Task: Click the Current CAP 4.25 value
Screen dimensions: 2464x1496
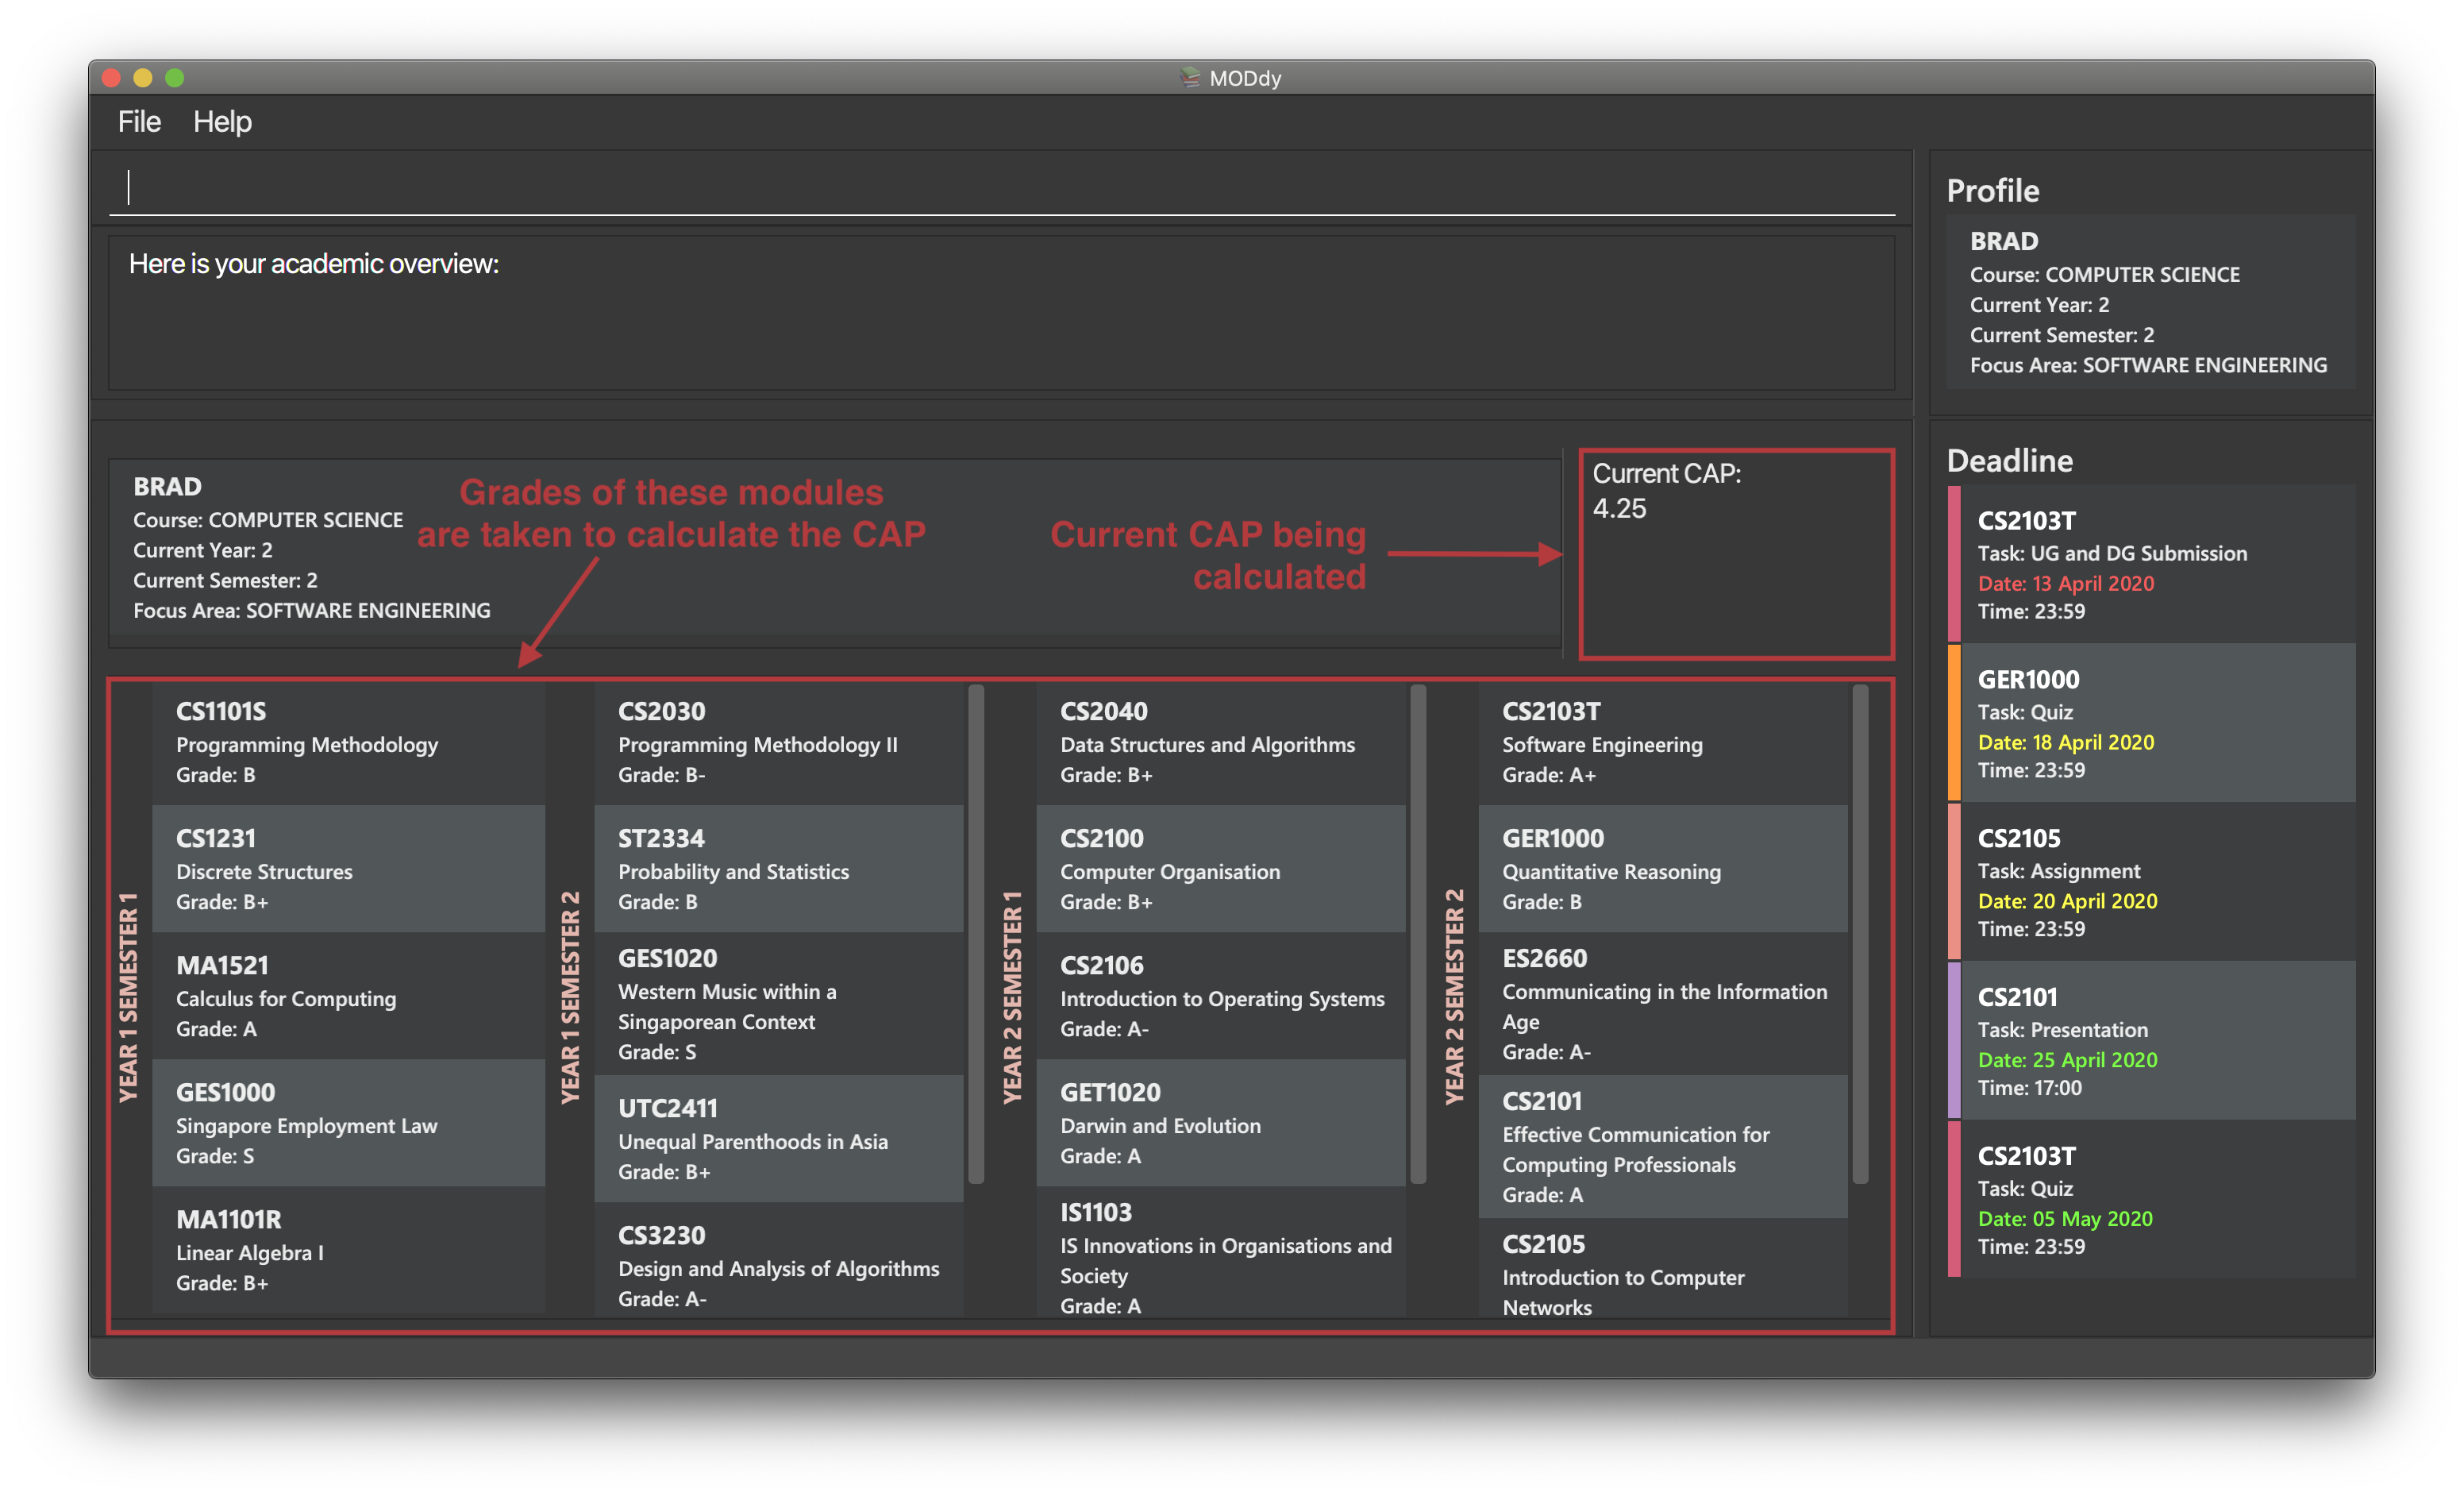Action: click(1619, 508)
